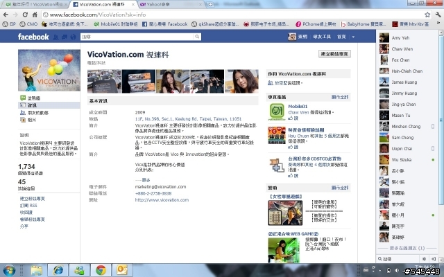Viewport: 444px width, 277px height.
Task: Switch to the first browser tab
Action: pyautogui.click(x=35, y=5)
